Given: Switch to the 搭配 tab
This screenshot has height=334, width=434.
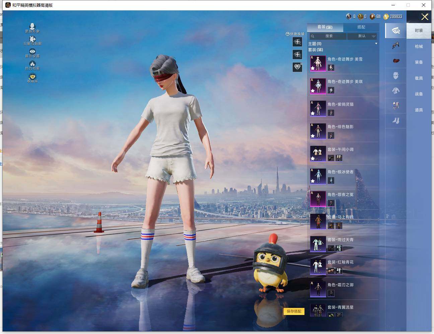Looking at the screenshot, I should click(361, 27).
